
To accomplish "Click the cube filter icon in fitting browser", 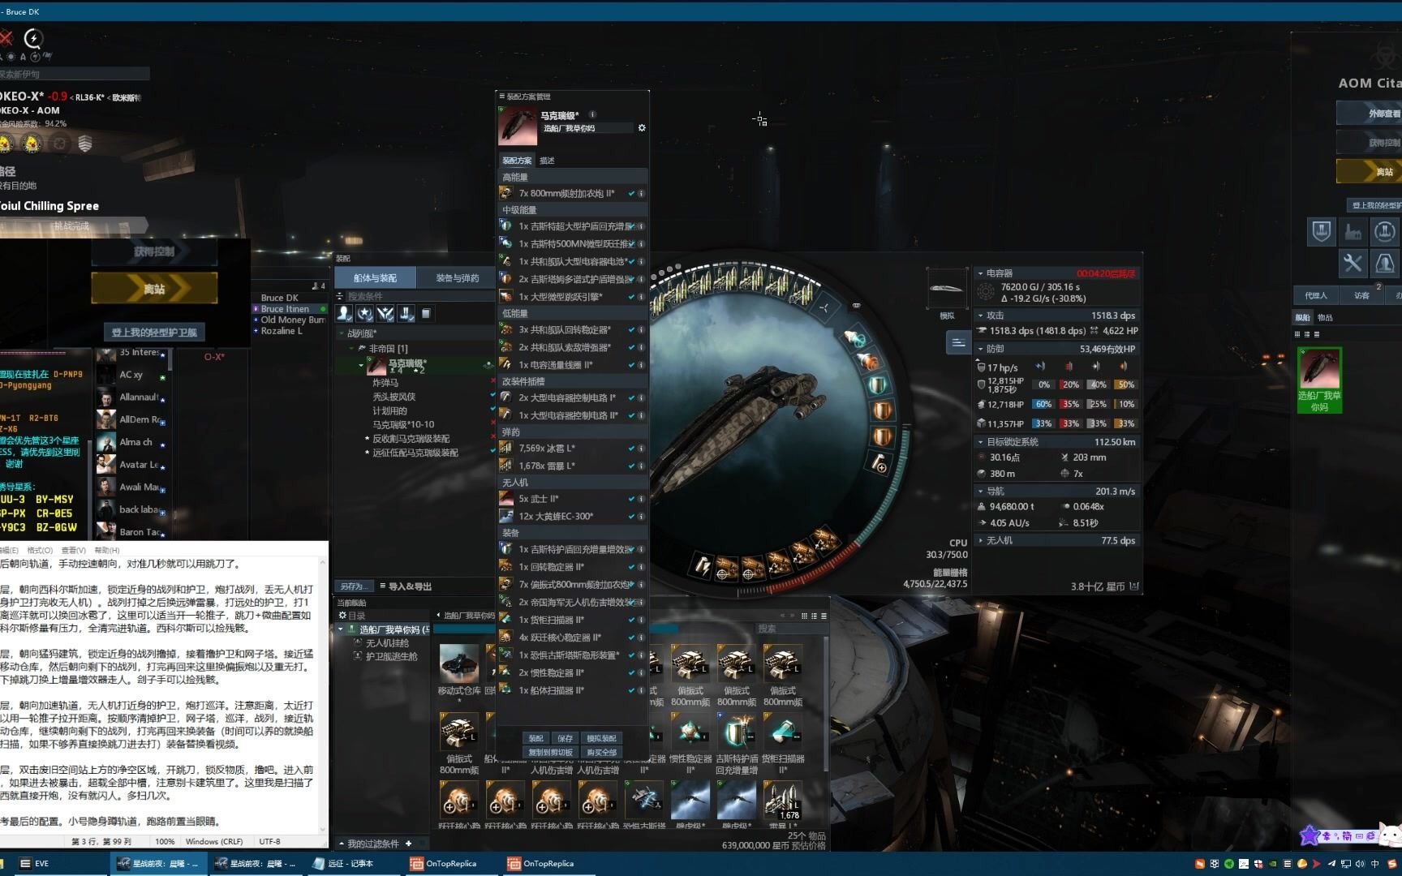I will pos(426,313).
